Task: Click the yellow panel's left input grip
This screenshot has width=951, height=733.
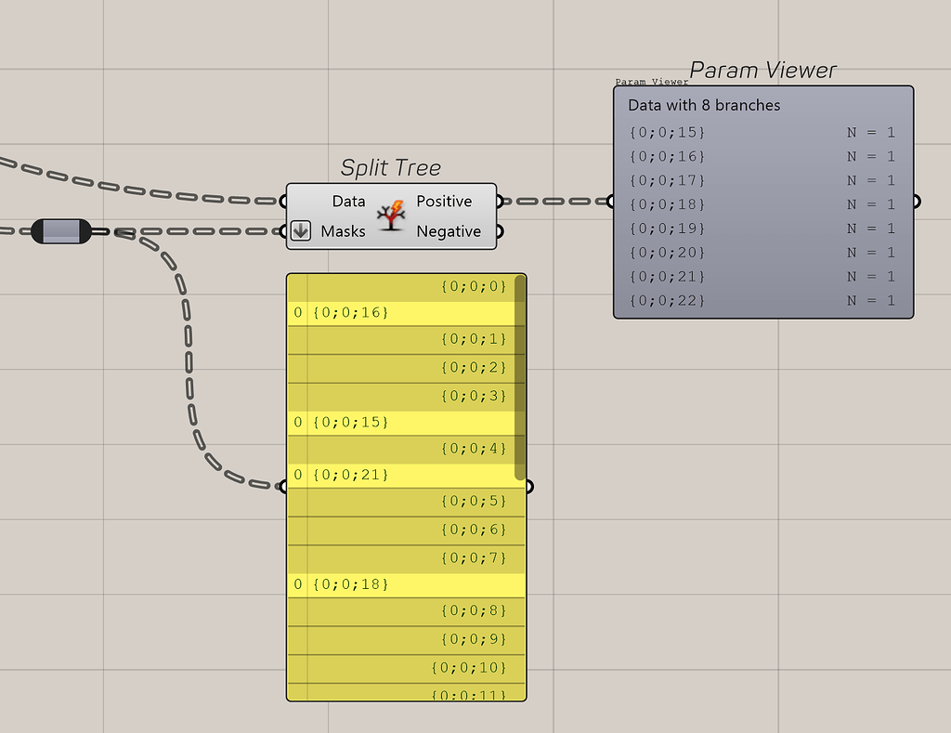Action: coord(282,486)
